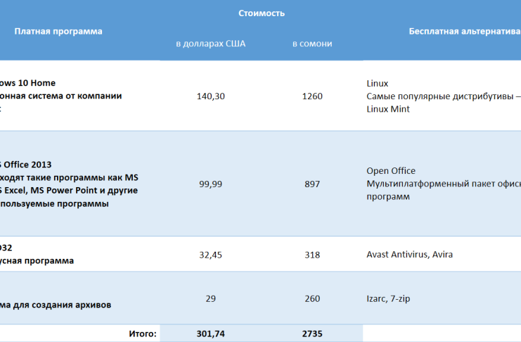
Task: Click the 'Avast Antivirus, Avira' cell
Action: coord(409,255)
